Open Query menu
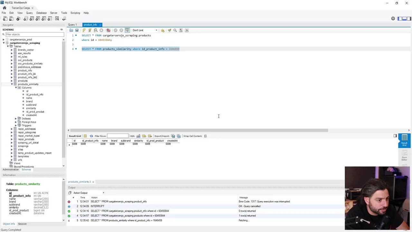Viewport: 412px width, 232px height. 29,13
